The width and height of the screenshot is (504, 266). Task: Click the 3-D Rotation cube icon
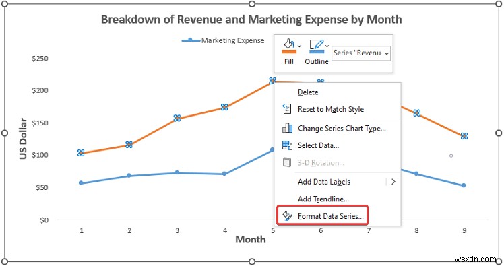tap(287, 162)
